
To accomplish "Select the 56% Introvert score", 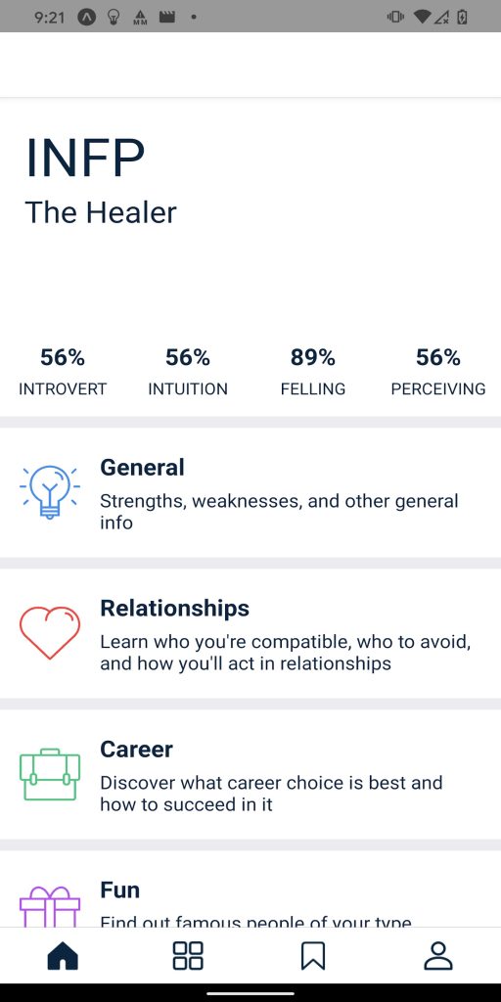I will 63,372.
